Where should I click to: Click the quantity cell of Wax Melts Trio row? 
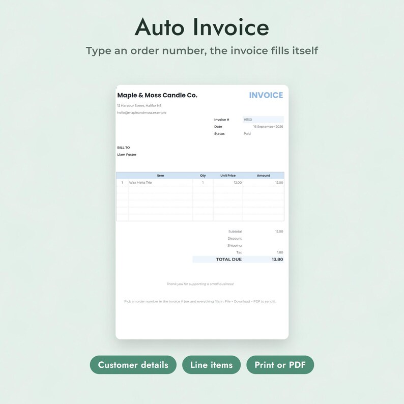tap(203, 183)
